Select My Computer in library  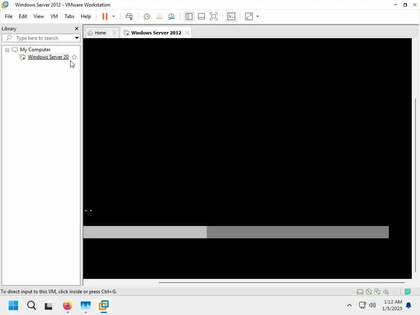[x=35, y=50]
